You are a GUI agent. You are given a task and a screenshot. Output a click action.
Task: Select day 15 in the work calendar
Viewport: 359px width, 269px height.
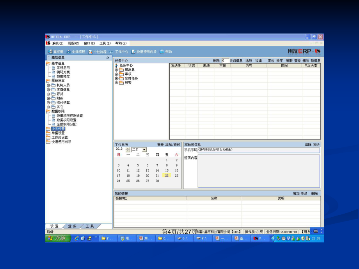[167, 170]
